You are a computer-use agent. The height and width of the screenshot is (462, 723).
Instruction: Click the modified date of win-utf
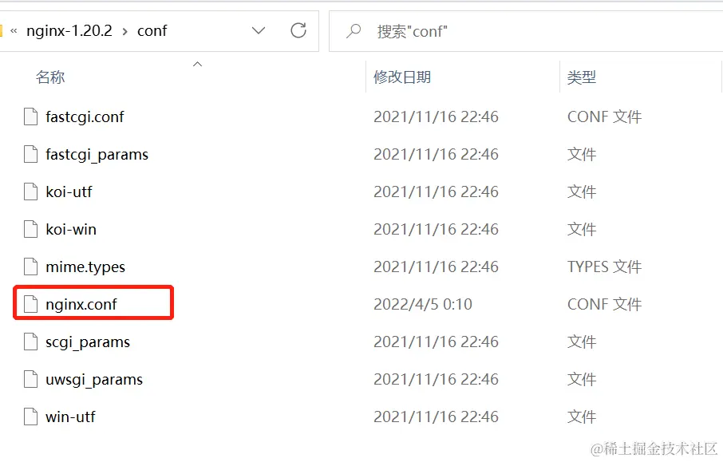coord(436,417)
